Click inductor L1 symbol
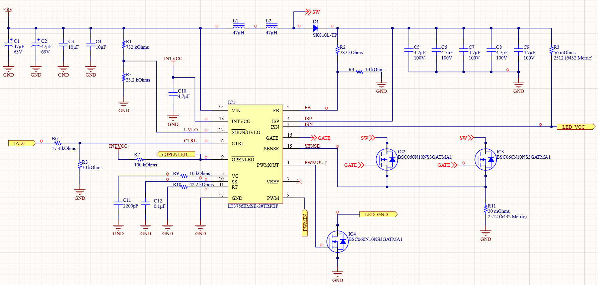Viewport: 598px width, 285px height. (238, 26)
